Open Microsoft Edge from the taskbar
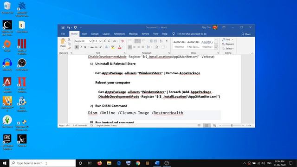 point(119,163)
